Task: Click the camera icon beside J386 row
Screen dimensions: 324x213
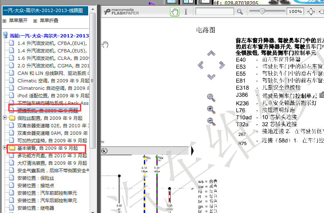Action: pos(322,95)
